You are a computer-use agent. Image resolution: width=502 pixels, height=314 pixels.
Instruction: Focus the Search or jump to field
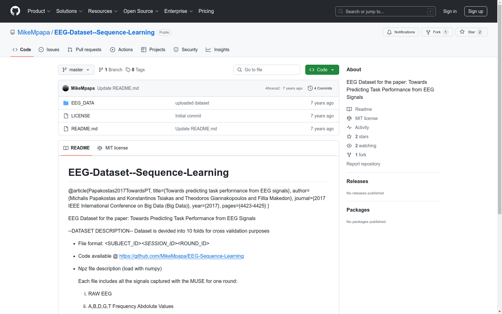click(x=386, y=11)
